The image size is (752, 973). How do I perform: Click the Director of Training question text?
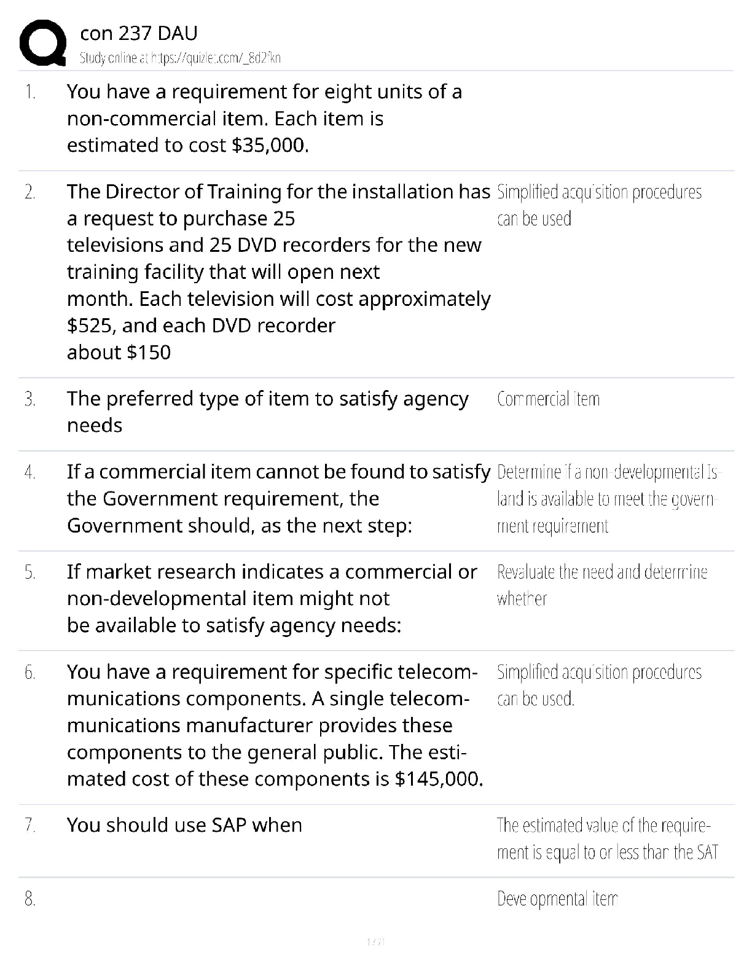(x=278, y=272)
